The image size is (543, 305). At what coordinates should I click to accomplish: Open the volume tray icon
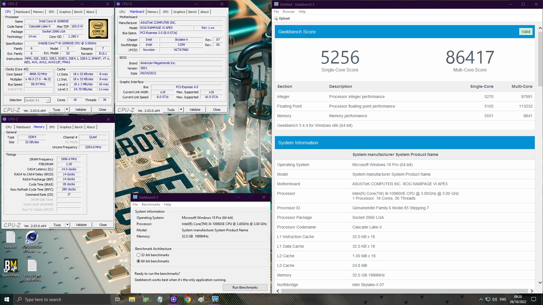[495, 299]
